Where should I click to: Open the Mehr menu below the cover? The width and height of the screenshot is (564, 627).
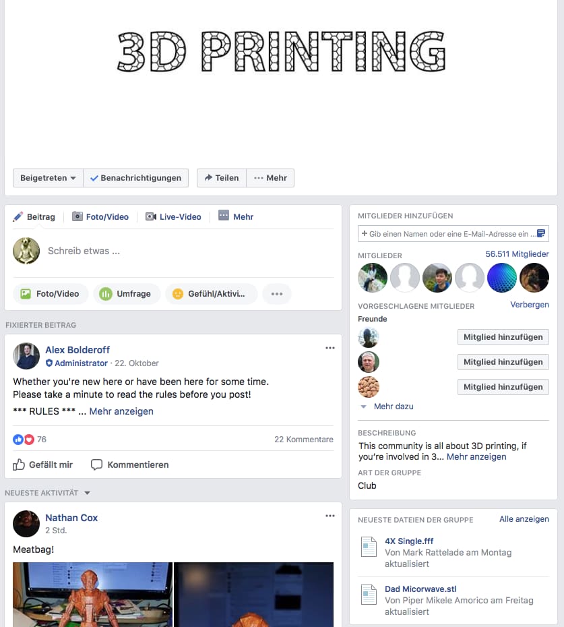(270, 178)
